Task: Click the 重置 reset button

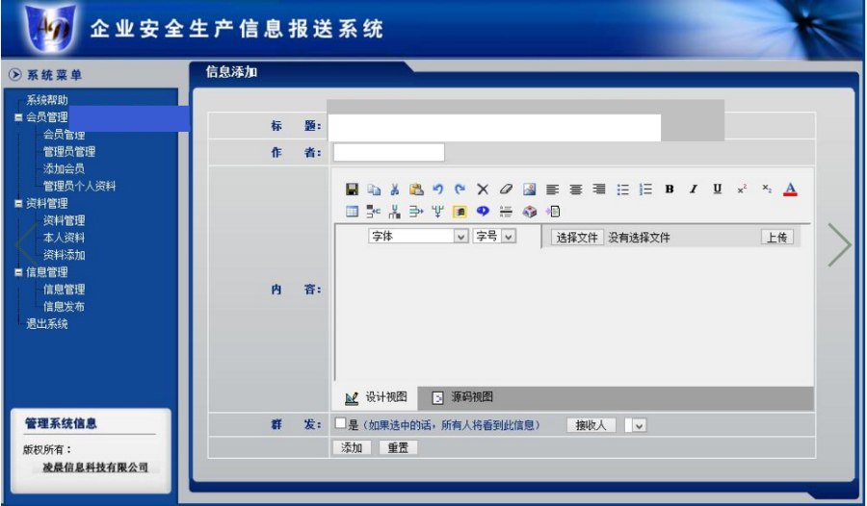Action: pyautogui.click(x=398, y=447)
